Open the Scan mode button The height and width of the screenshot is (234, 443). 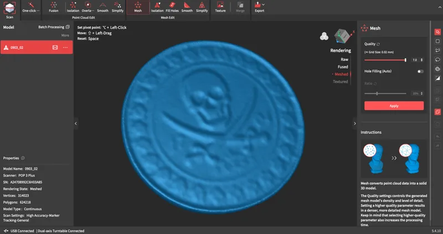coord(9,10)
